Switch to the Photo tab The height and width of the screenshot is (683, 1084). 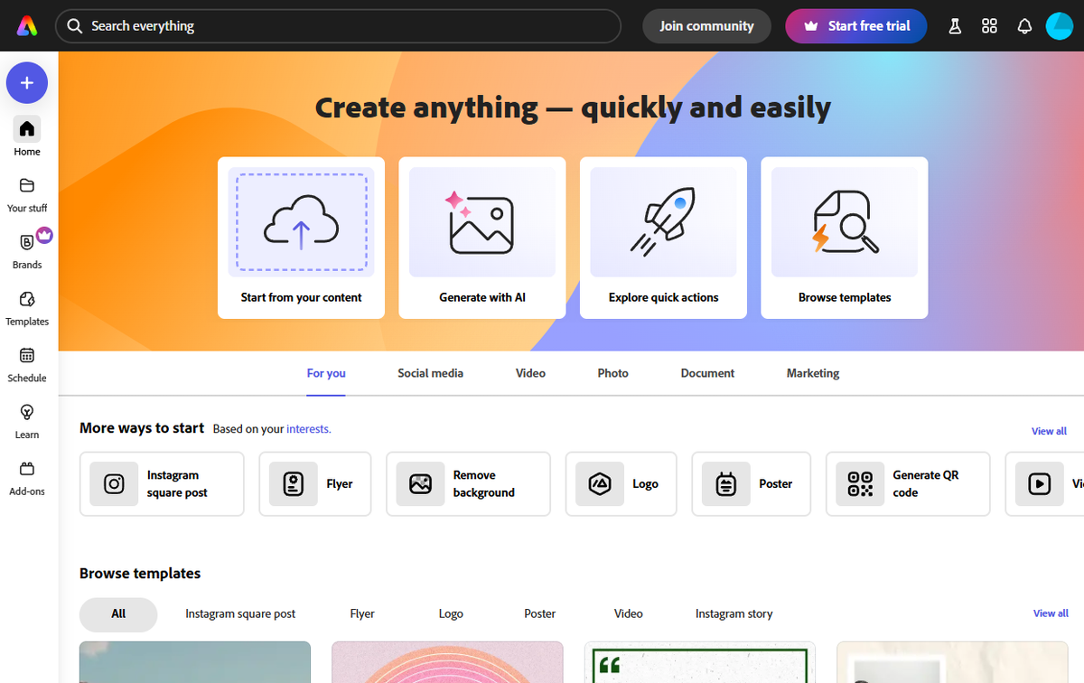[612, 373]
